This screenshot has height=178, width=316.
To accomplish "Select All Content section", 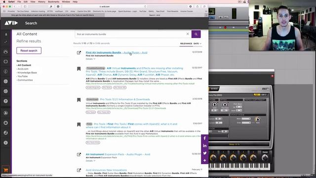I will click(x=24, y=65).
